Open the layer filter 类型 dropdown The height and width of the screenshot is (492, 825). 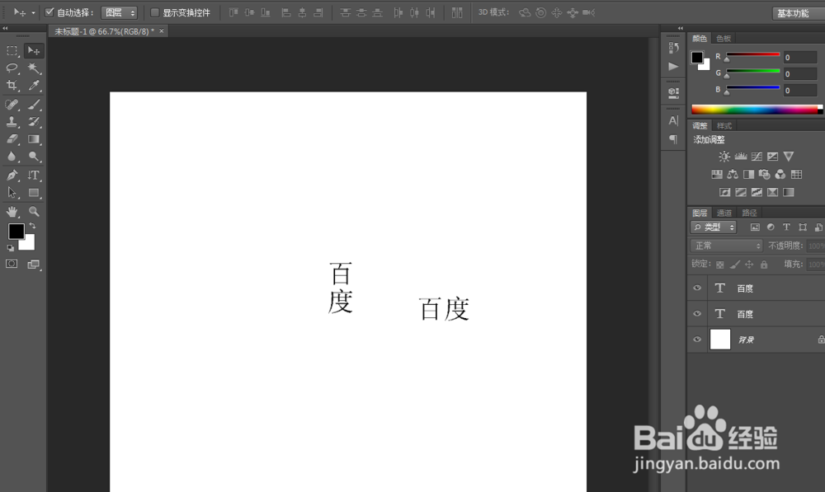click(714, 227)
